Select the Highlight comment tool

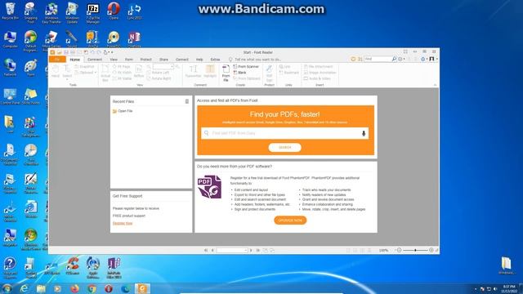[210, 71]
